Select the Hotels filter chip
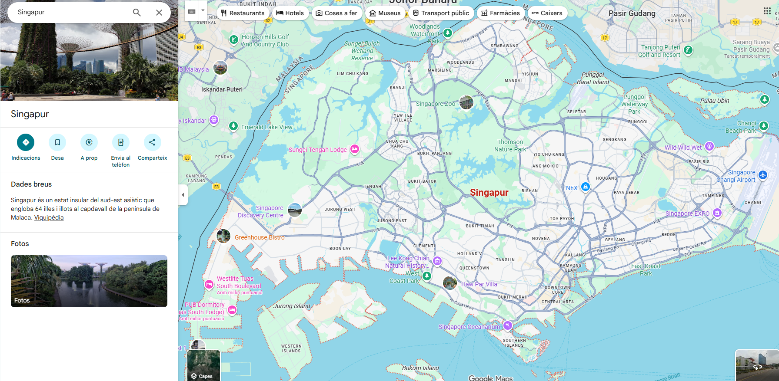Viewport: 779px width, 381px height. click(290, 13)
